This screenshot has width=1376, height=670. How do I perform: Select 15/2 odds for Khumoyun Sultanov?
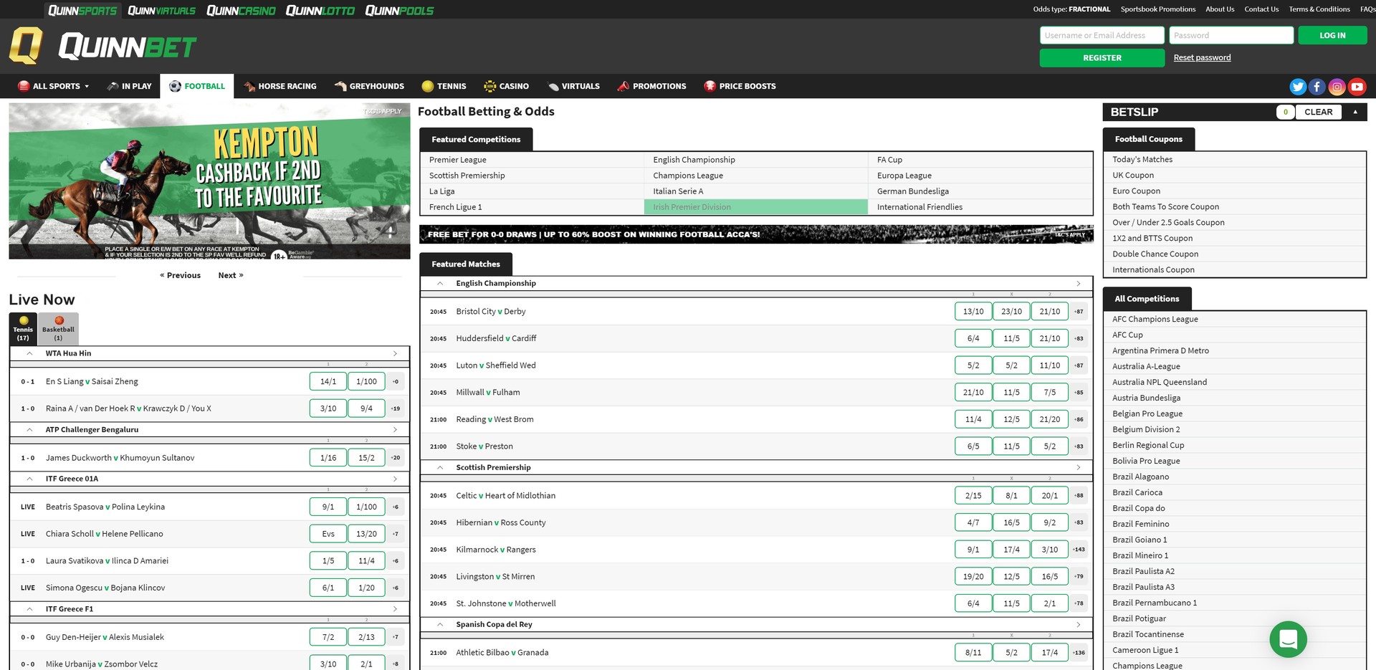(x=366, y=458)
